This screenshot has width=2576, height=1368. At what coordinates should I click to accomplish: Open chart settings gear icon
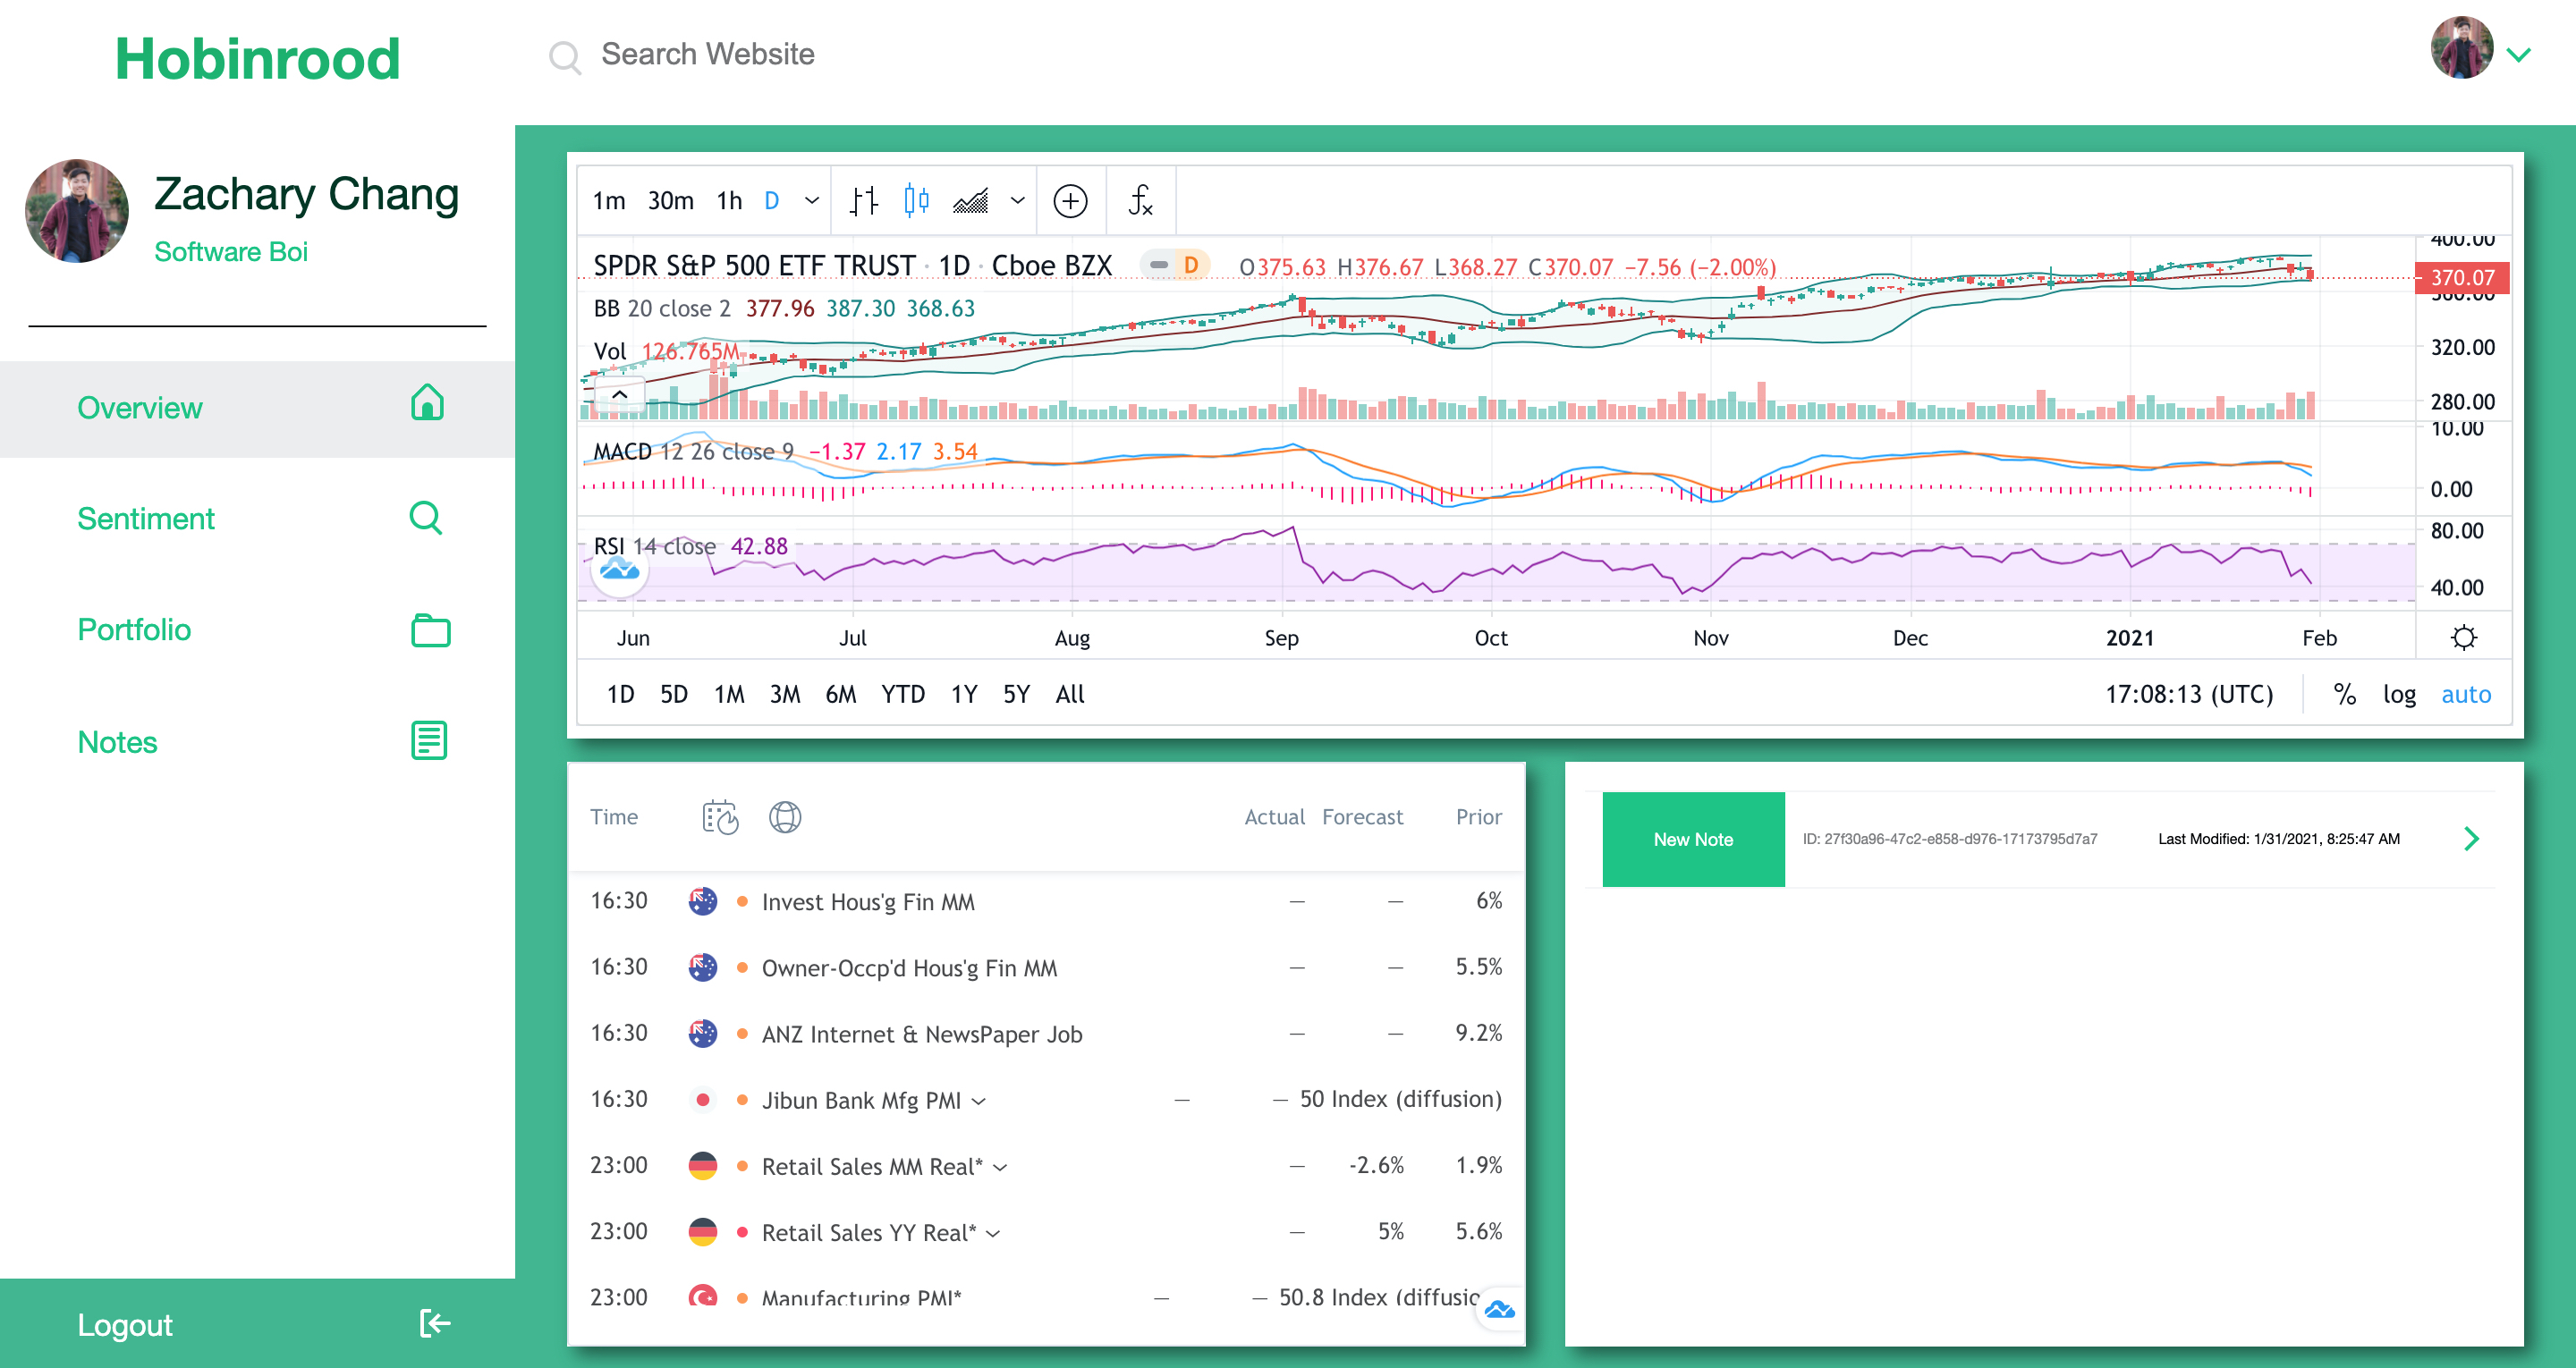(2463, 638)
